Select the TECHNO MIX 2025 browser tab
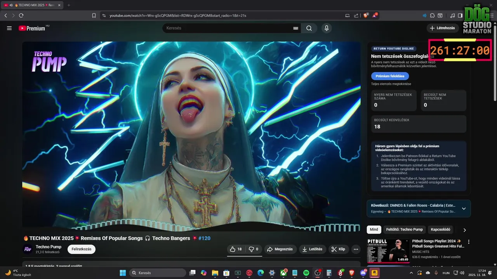Viewport: 497px width, 279px height. click(x=31, y=5)
